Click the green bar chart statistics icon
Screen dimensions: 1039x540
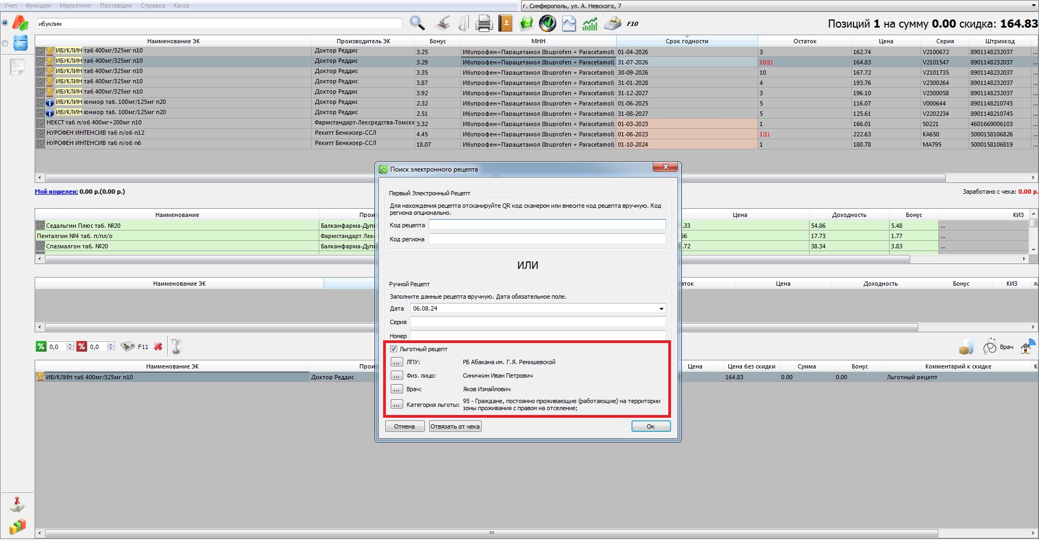pyautogui.click(x=590, y=23)
